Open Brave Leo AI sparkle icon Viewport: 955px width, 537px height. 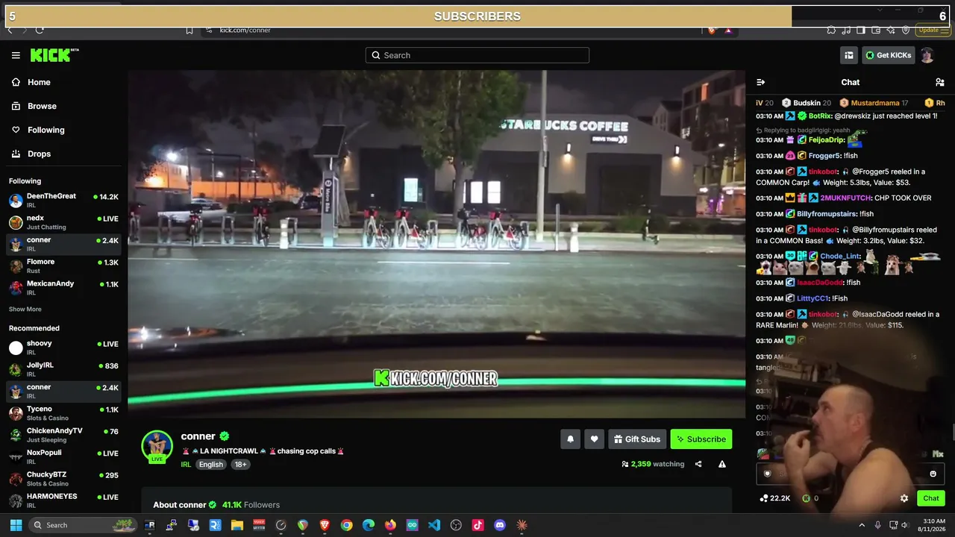[x=891, y=30]
